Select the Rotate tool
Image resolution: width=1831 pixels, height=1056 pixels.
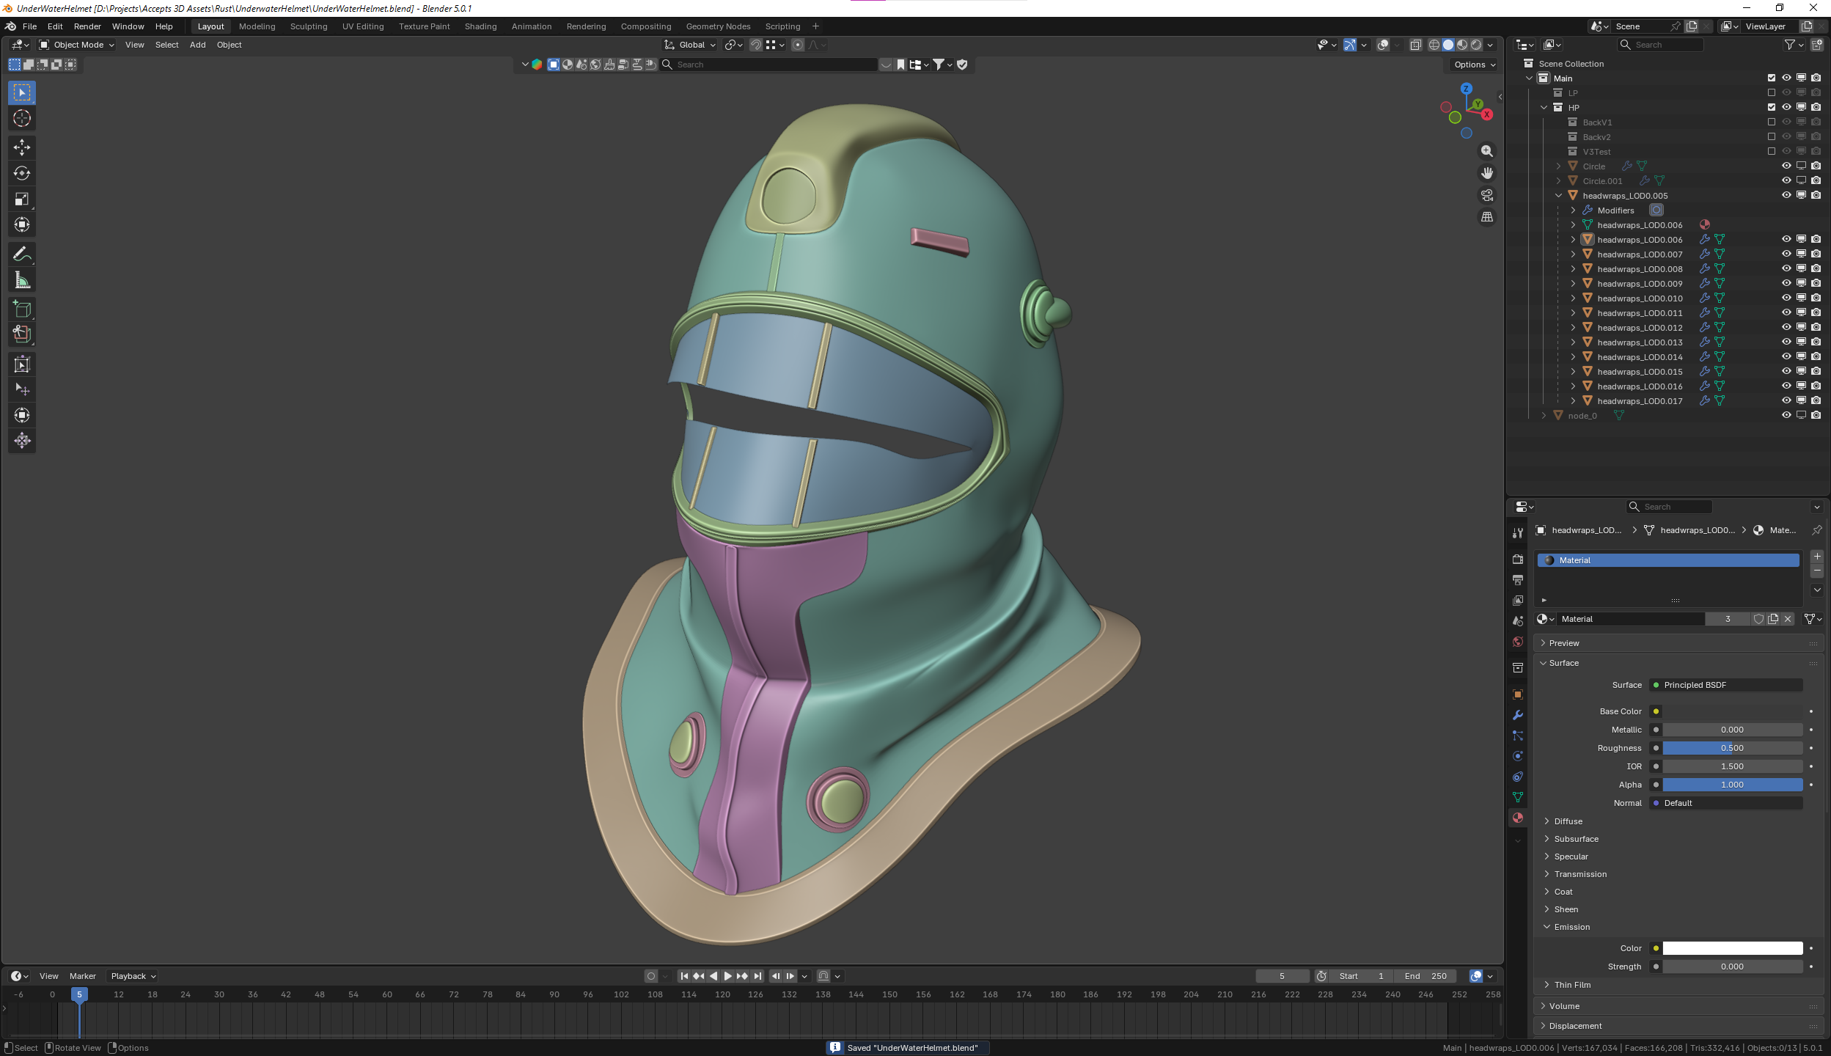tap(22, 174)
